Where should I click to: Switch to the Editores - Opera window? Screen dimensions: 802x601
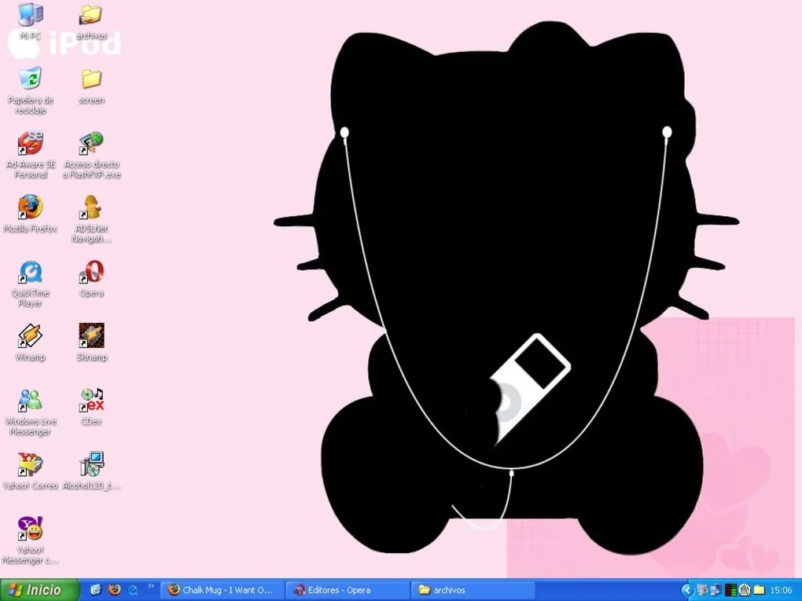pos(347,589)
